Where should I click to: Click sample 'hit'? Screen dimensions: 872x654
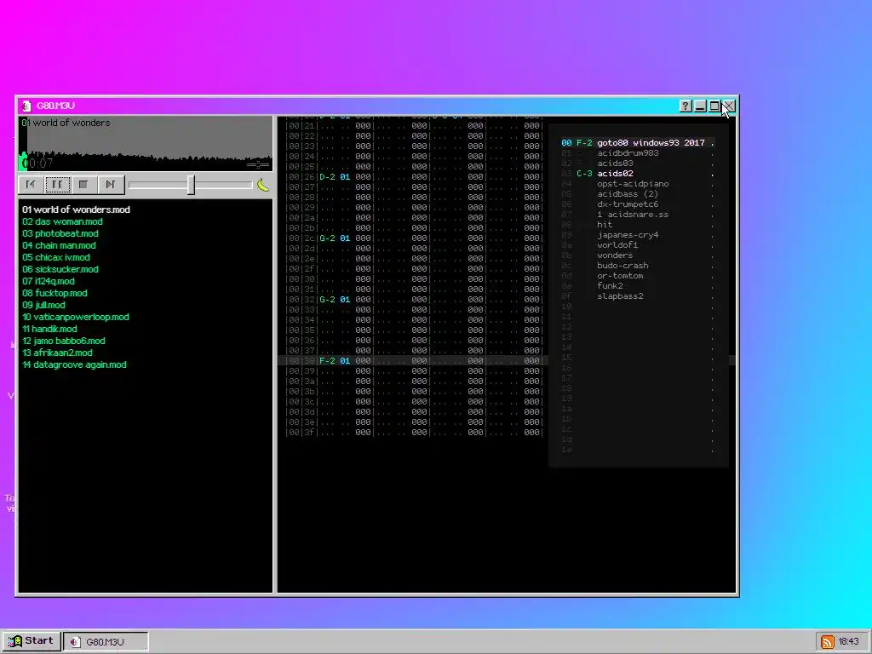point(605,225)
